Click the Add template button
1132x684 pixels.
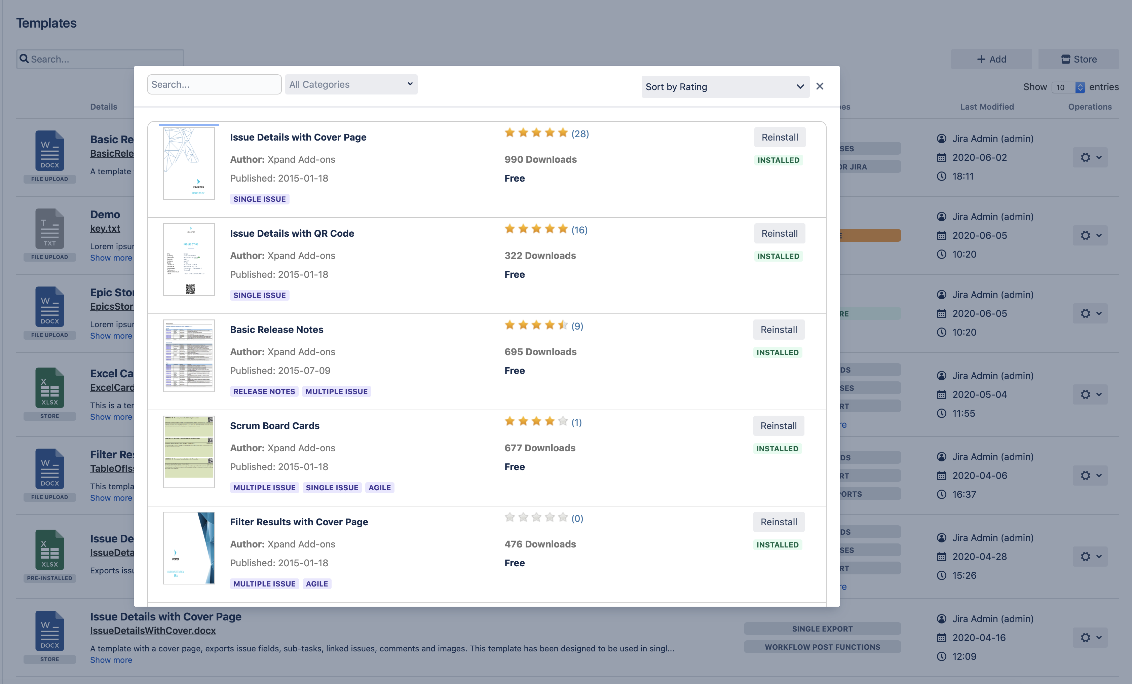[x=991, y=59]
